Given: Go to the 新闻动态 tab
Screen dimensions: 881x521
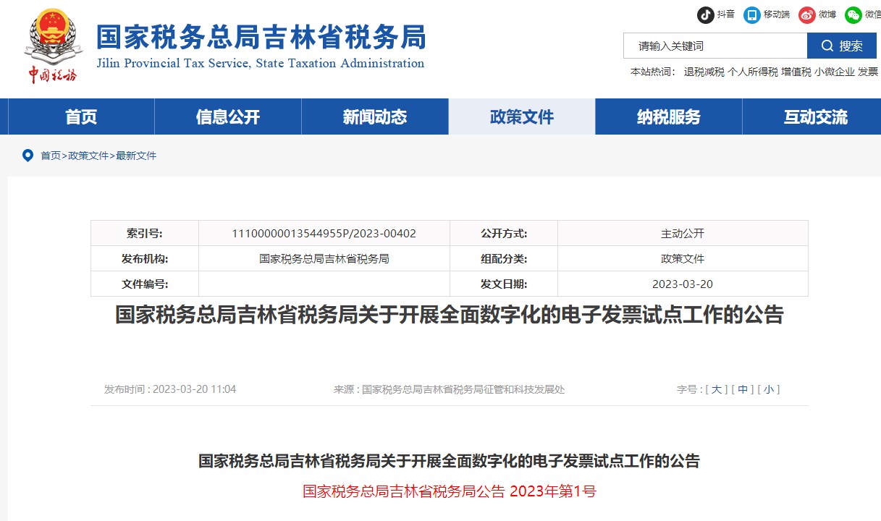Looking at the screenshot, I should [x=375, y=117].
